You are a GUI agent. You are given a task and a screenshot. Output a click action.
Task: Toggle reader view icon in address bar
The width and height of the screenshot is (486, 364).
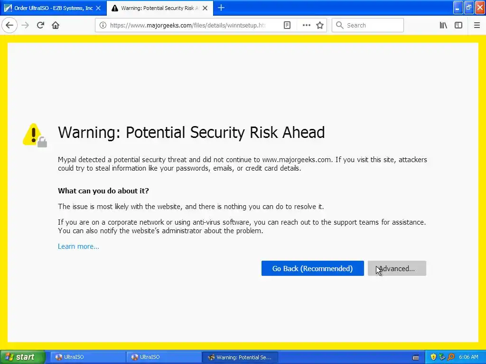287,25
